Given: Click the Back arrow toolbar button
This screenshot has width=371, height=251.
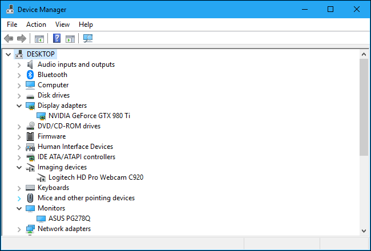Looking at the screenshot, I should coord(9,39).
